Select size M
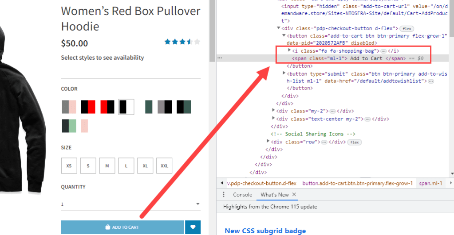 107,166
